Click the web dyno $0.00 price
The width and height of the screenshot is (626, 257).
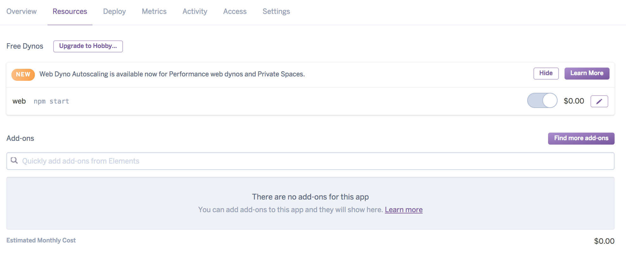574,101
